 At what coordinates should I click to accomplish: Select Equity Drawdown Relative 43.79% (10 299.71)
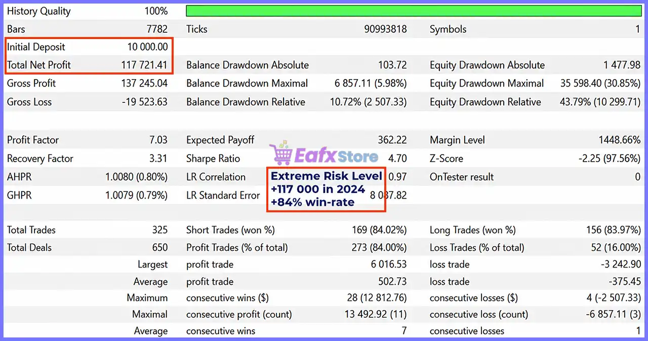pyautogui.click(x=600, y=102)
